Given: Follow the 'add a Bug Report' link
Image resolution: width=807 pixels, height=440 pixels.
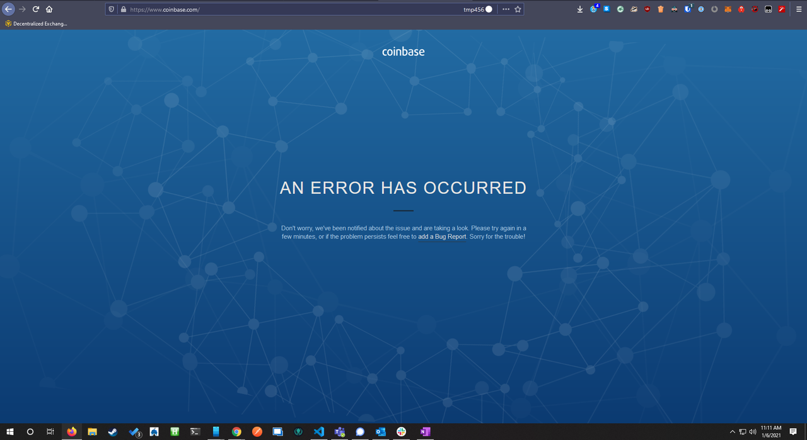Looking at the screenshot, I should tap(442, 237).
